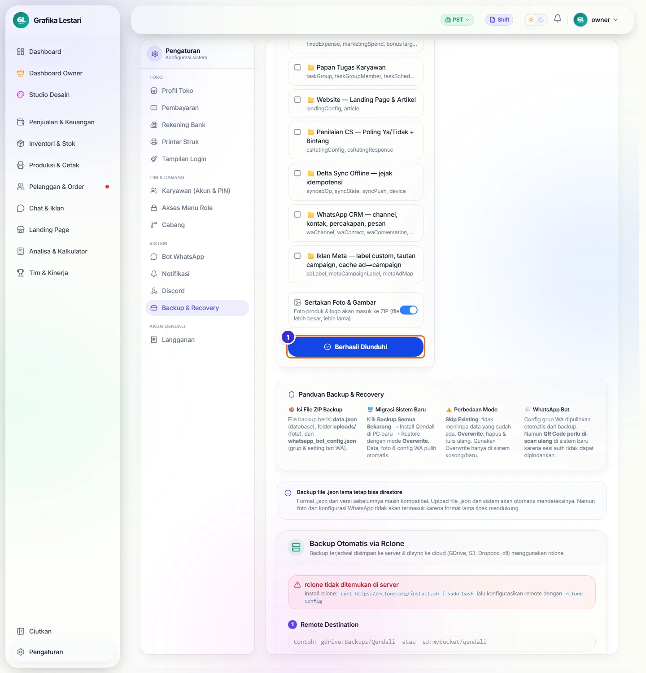646x673 pixels.
Task: Click the Rekening Bank building icon
Action: 154,125
